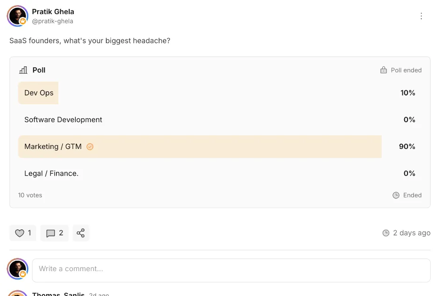Click the @pratik-ghela handle
This screenshot has width=441, height=296.
click(52, 21)
